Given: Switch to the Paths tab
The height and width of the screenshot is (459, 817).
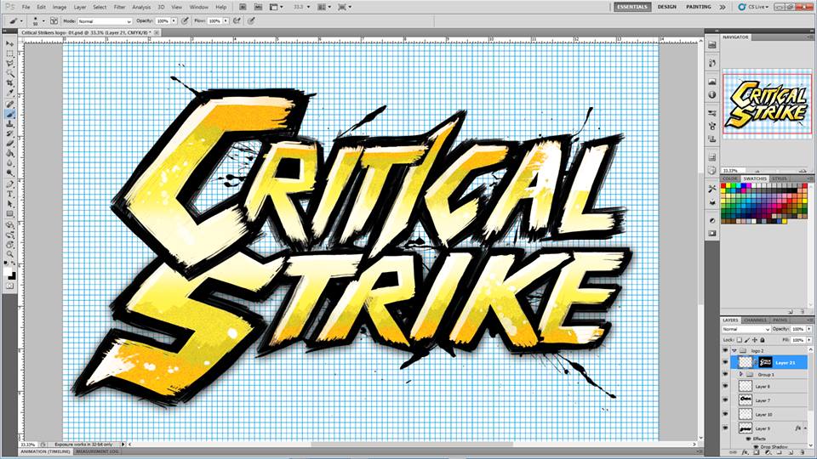Looking at the screenshot, I should tap(780, 320).
